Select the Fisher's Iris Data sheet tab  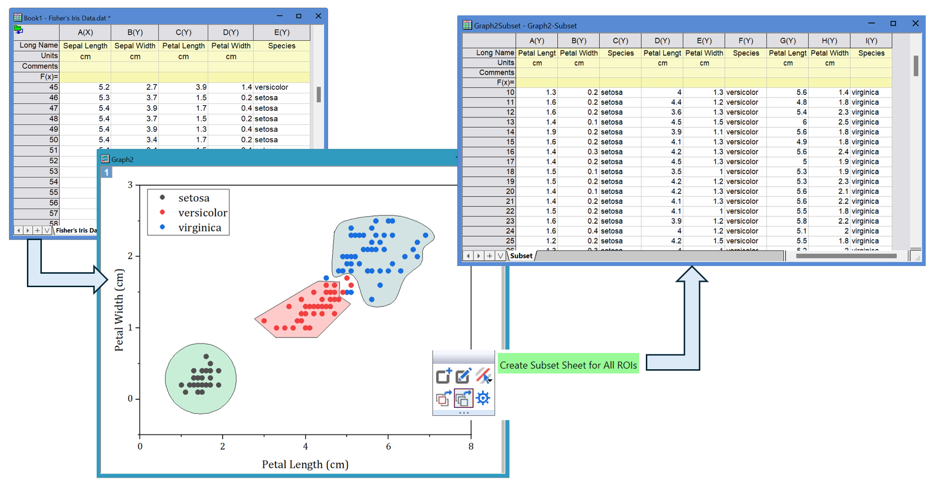click(76, 230)
